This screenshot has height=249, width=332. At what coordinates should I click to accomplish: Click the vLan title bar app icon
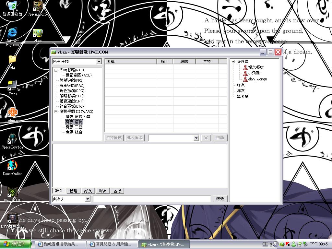tap(54, 52)
